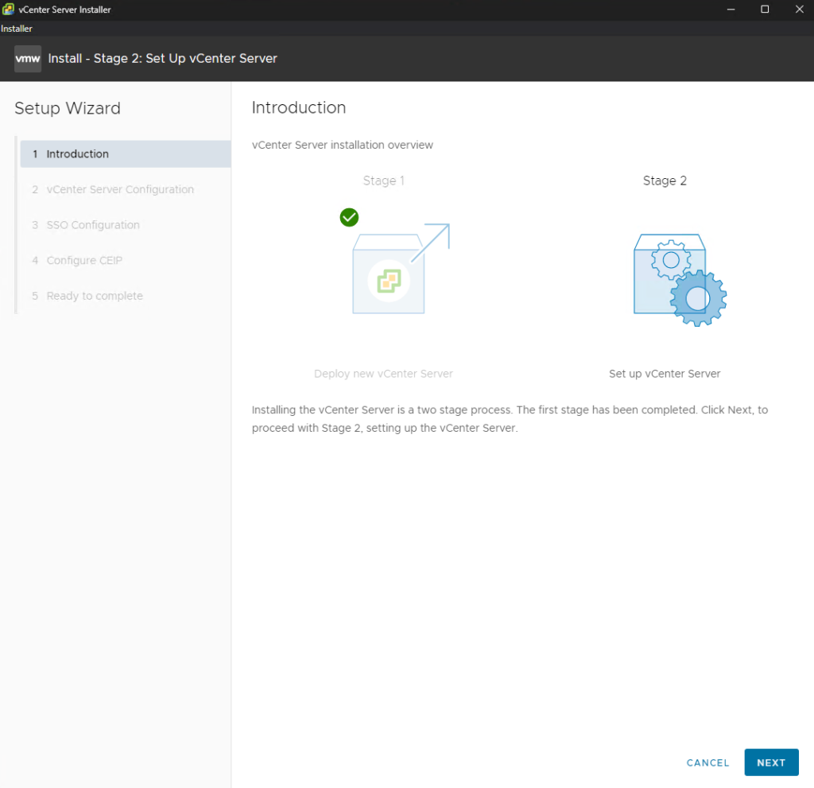Viewport: 814px width, 788px height.
Task: Click the Set up vCenter Server caption
Action: tap(665, 374)
